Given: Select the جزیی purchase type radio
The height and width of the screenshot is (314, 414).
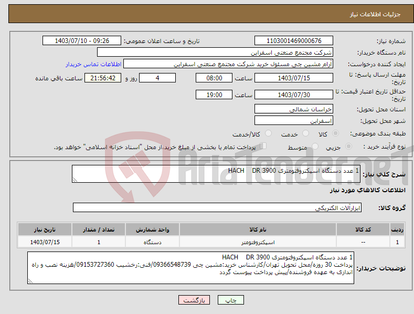Looking at the screenshot, I should coord(348,146).
